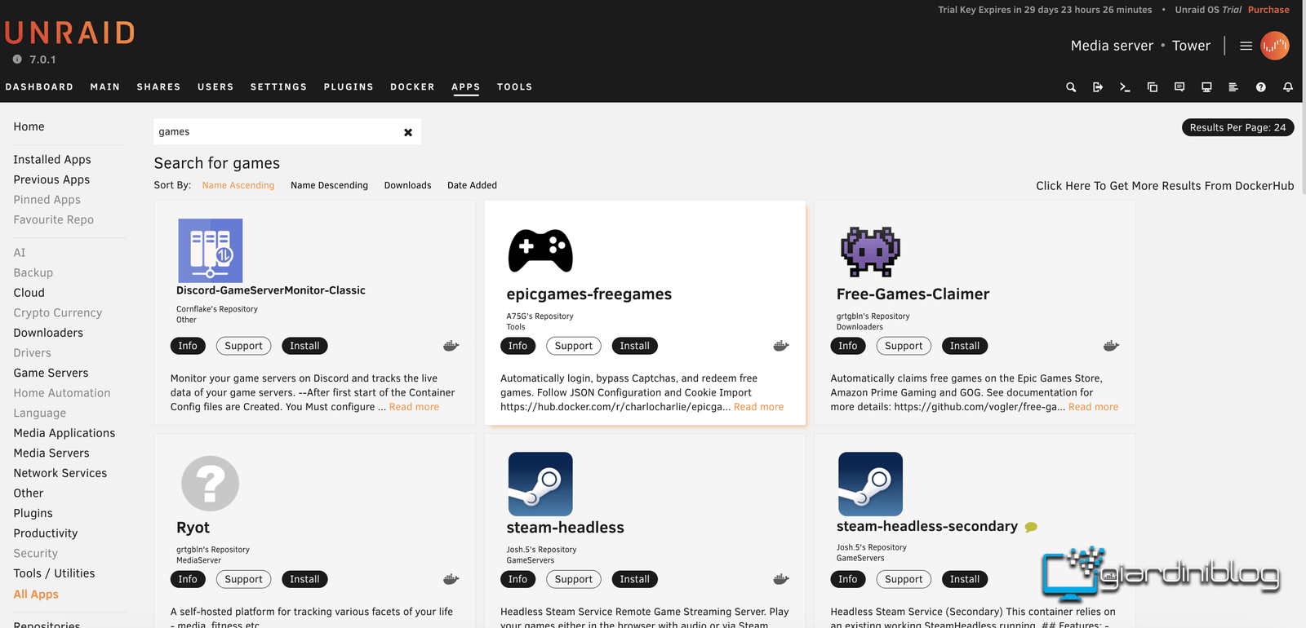Screen dimensions: 1306x628
Task: Select All Apps in sidebar
Action: click(36, 594)
